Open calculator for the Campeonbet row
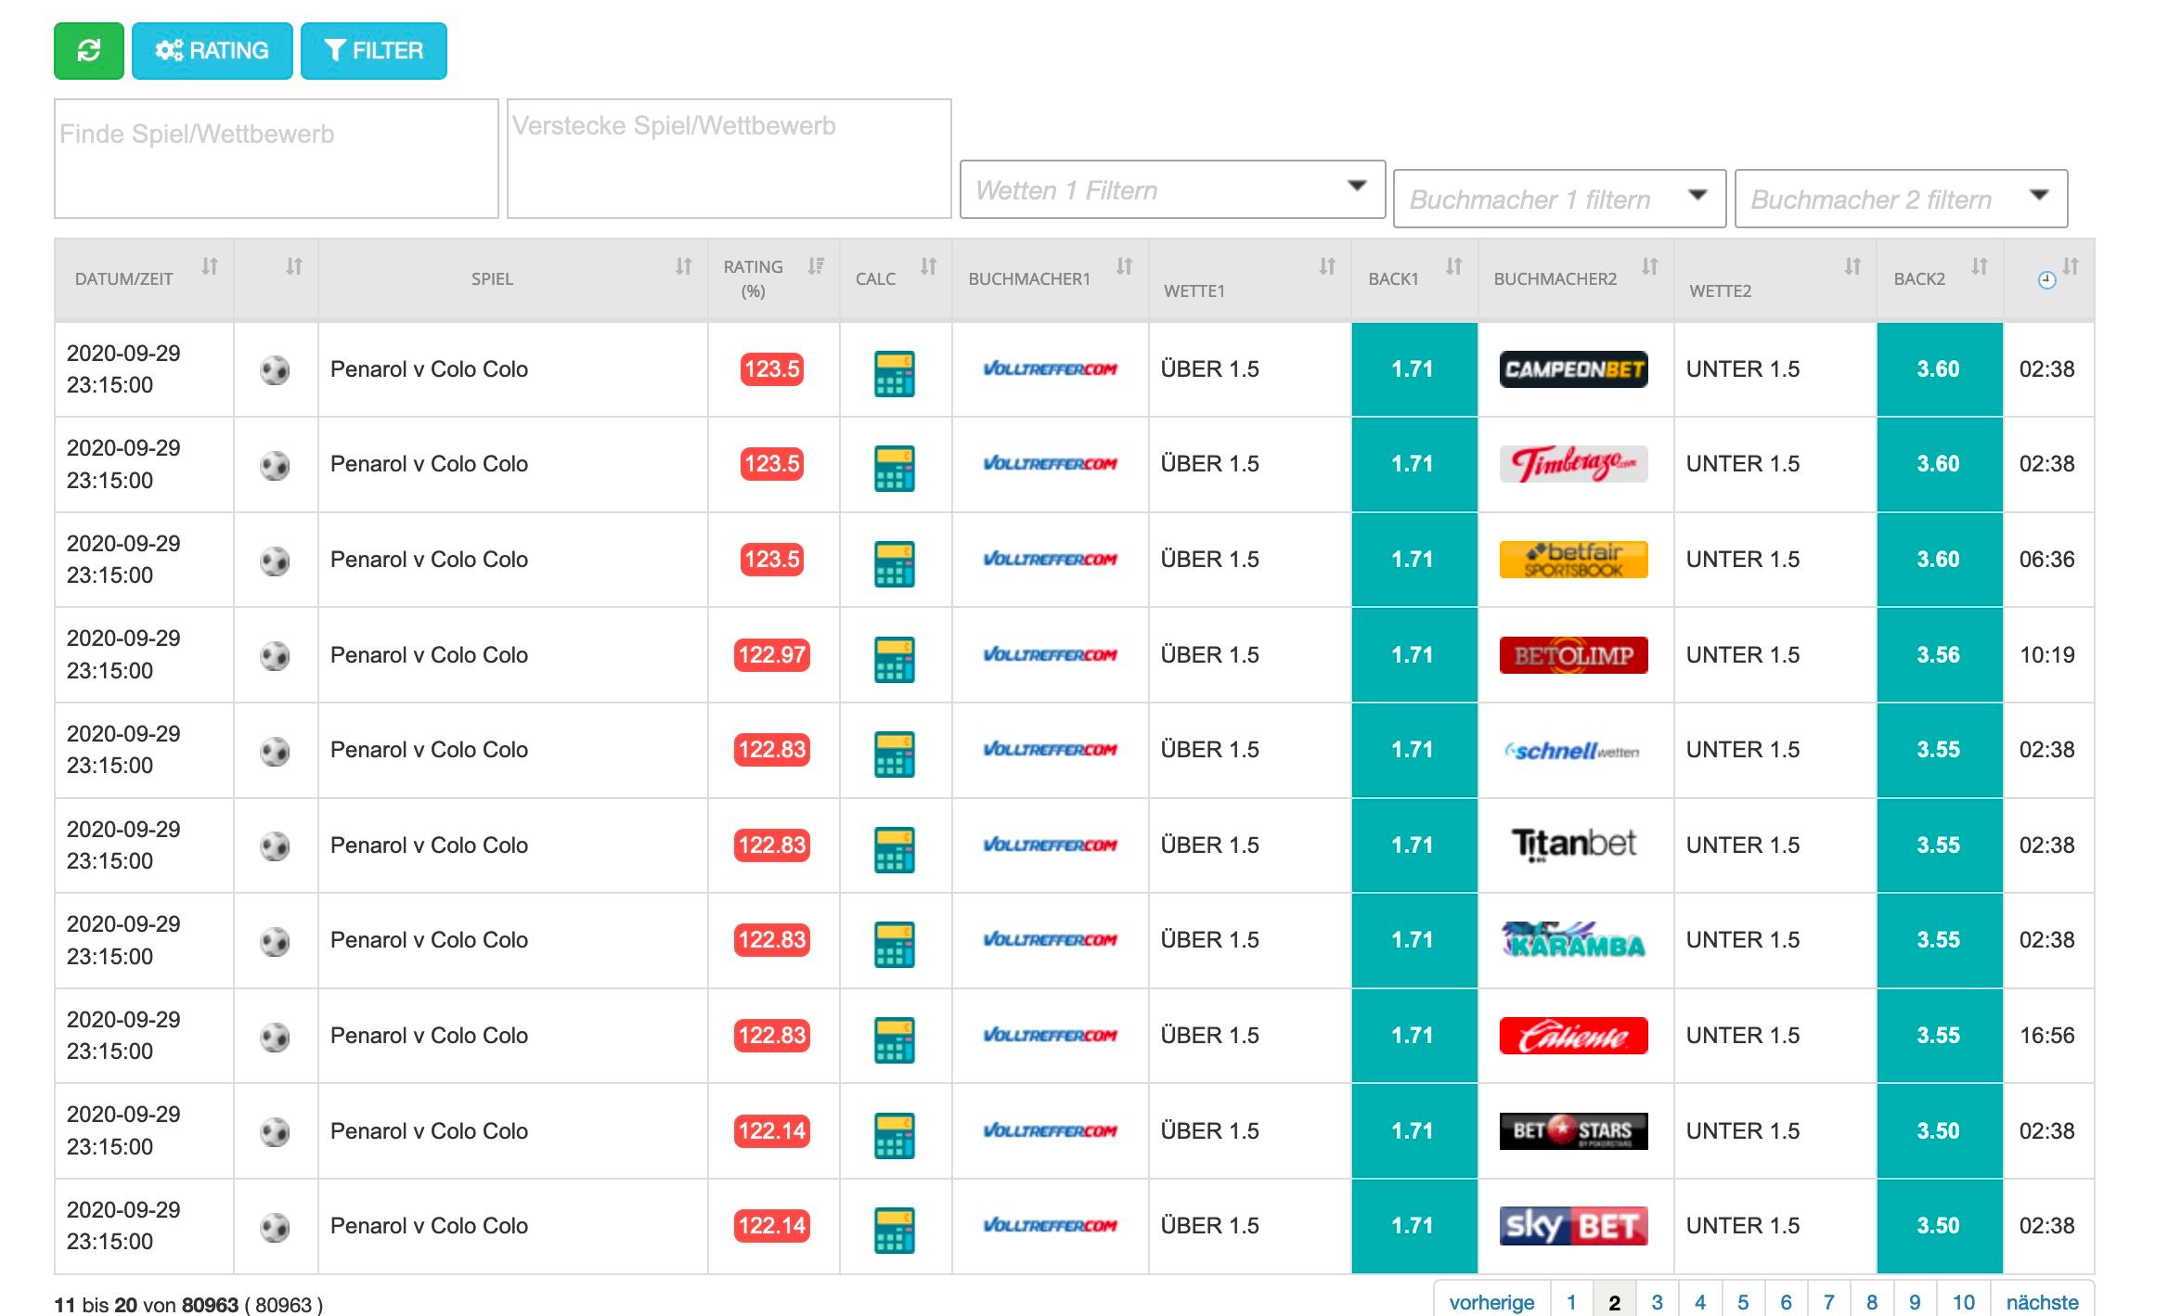Image resolution: width=2181 pixels, height=1316 pixels. point(895,373)
